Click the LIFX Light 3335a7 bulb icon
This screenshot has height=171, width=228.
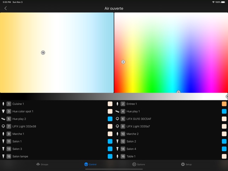pyautogui.click(x=117, y=126)
